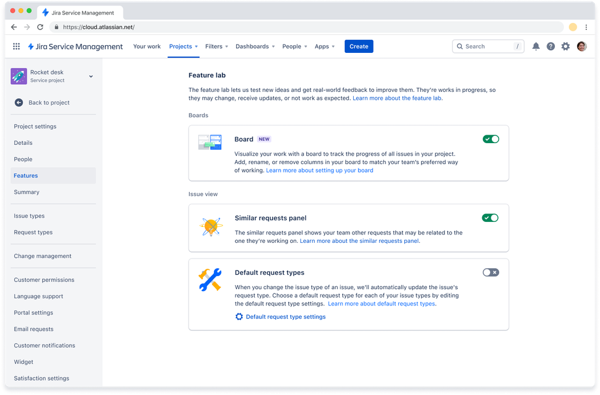Click the Jira favicon on the browser tab
The image size is (600, 395).
(x=46, y=13)
